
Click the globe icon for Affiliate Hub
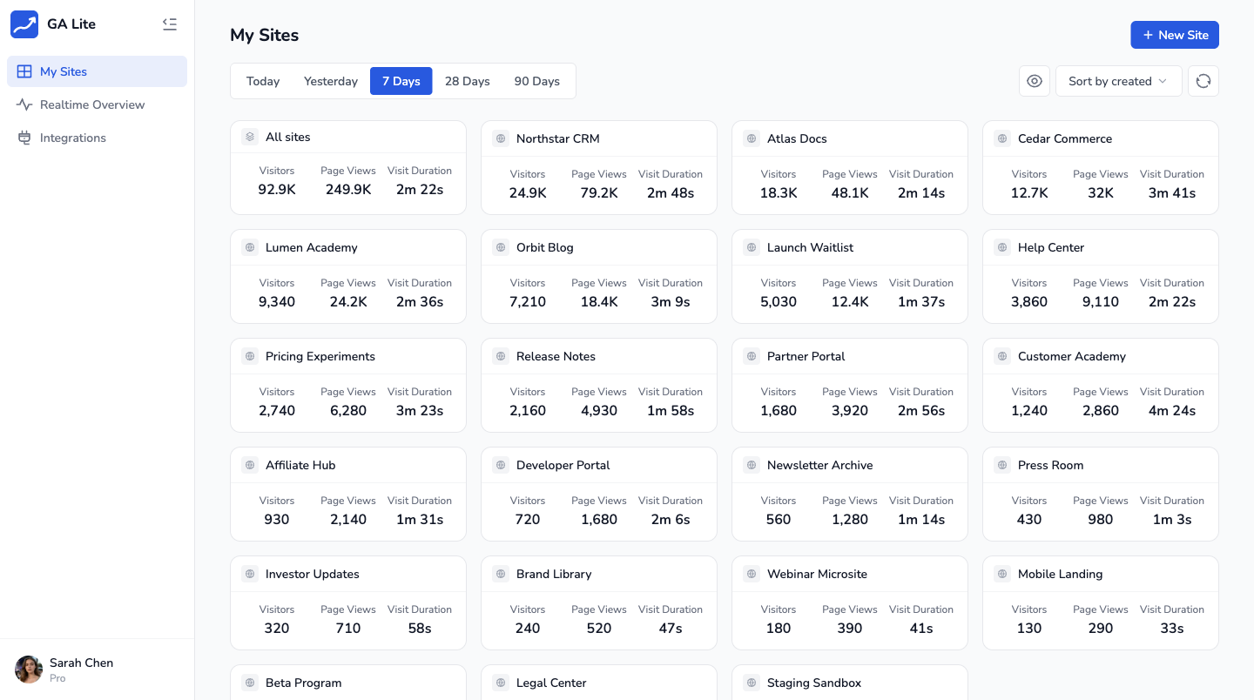[x=250, y=465]
